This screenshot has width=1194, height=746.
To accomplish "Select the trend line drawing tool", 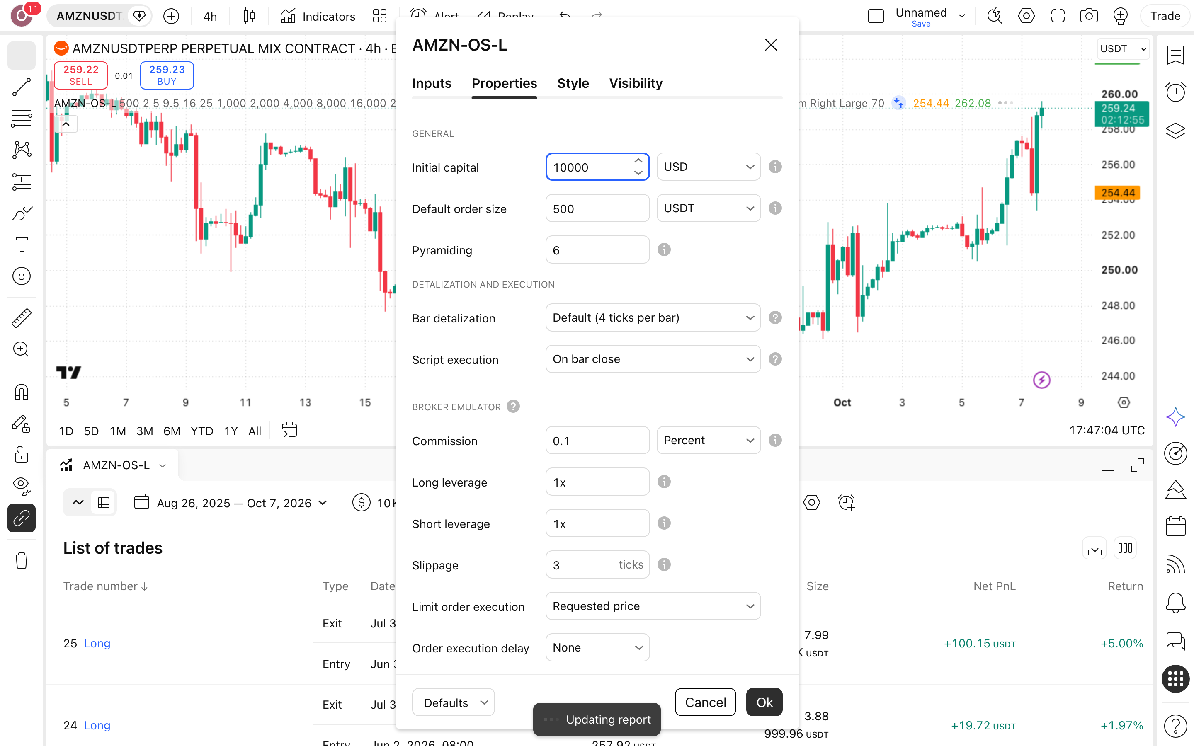I will tap(21, 87).
